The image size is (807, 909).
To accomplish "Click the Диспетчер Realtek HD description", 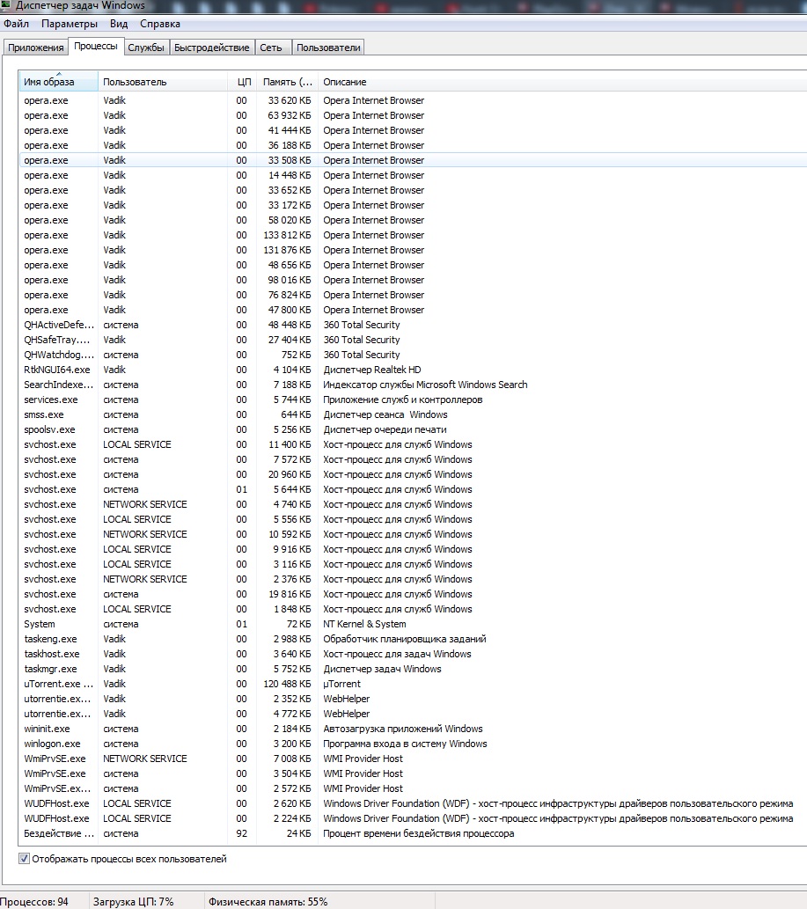I will click(x=372, y=370).
